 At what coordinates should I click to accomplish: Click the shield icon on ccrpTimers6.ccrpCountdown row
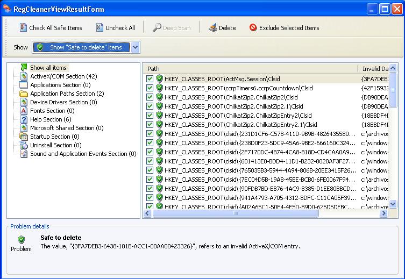pos(159,88)
